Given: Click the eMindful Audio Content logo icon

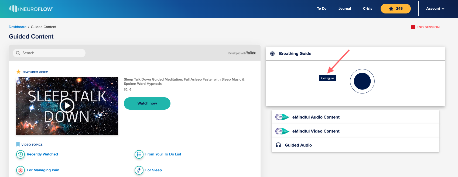Looking at the screenshot, I should (282, 117).
